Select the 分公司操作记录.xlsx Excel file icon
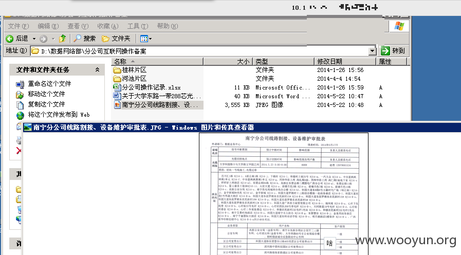The height and width of the screenshot is (255, 461). (117, 87)
